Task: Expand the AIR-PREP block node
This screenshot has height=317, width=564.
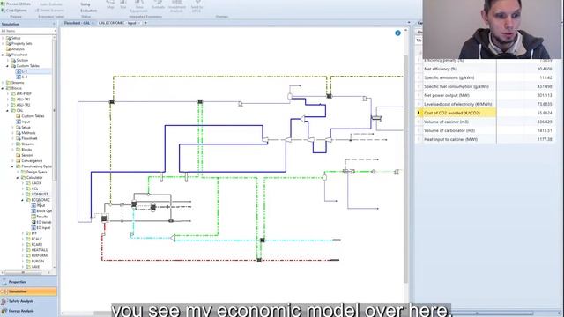Action: pos(8,94)
